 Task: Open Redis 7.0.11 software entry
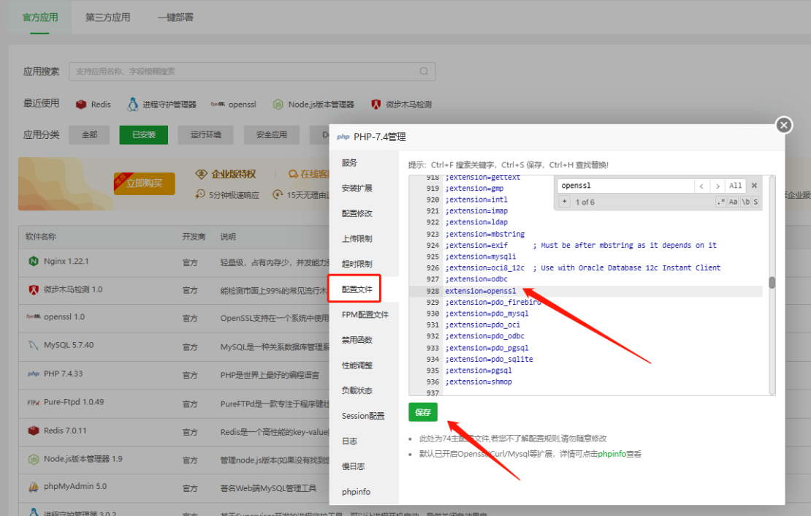[65, 430]
